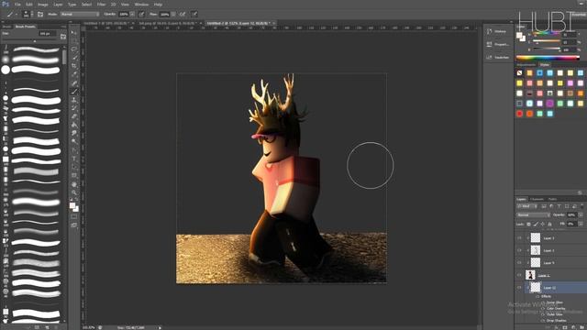Image resolution: width=587 pixels, height=330 pixels.
Task: Select the Move tool
Action: (74, 33)
